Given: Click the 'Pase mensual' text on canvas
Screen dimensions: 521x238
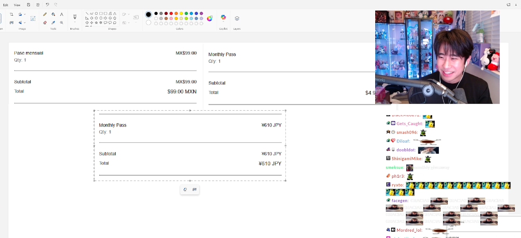Looking at the screenshot, I should (28, 53).
